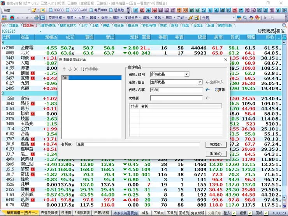Open the 技術分析 dropdown menu
Viewport: 288px width, 216px height.
(132, 18)
